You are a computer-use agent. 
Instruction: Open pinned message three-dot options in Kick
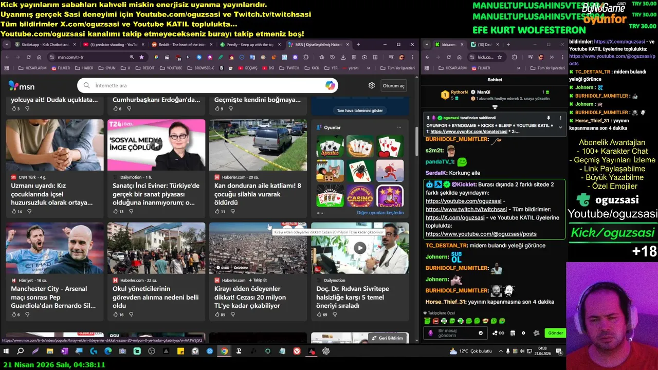[560, 118]
